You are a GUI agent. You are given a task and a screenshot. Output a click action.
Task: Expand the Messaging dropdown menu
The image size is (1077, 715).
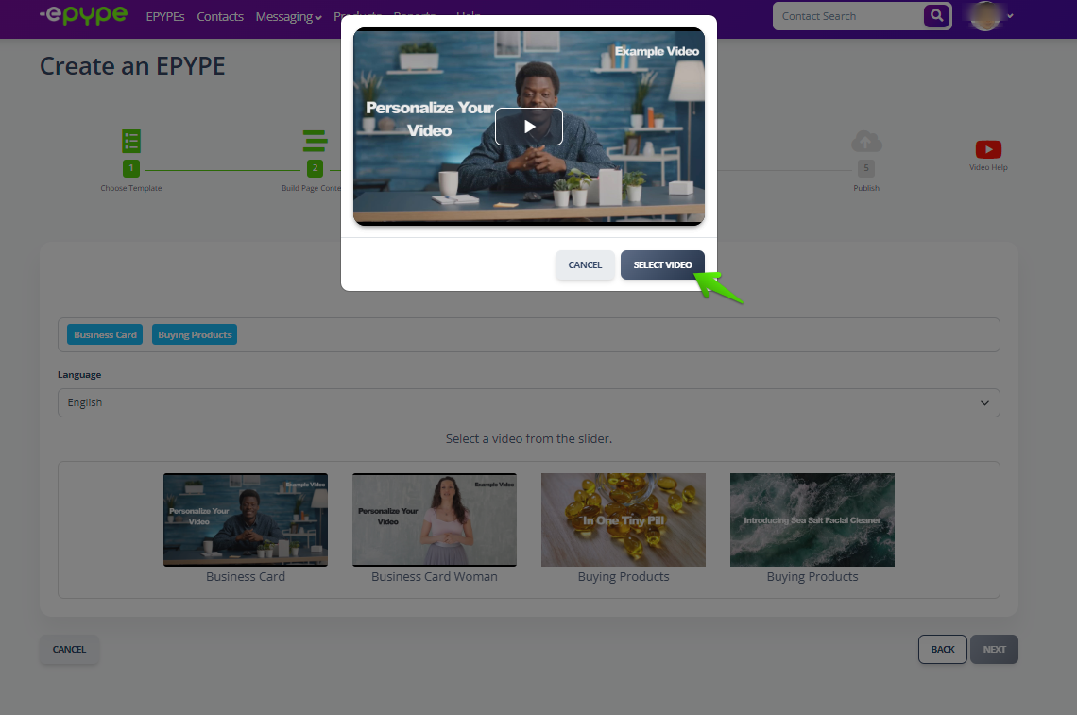tap(288, 16)
